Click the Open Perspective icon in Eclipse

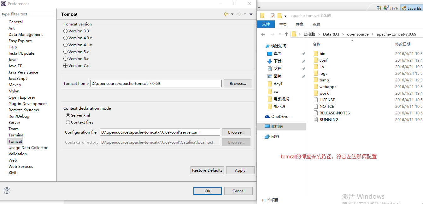[379, 8]
